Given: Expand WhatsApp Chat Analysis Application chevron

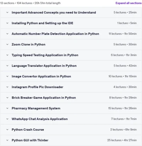Looking at the screenshot, I should [x=7, y=119].
